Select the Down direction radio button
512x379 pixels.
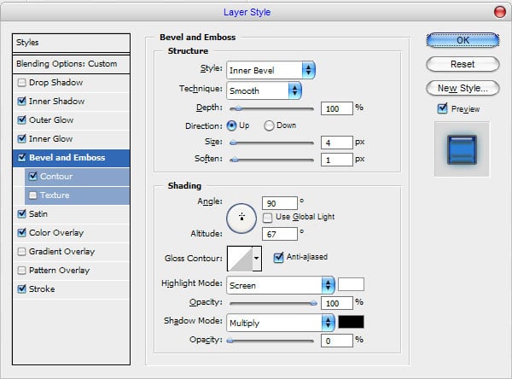pos(269,125)
